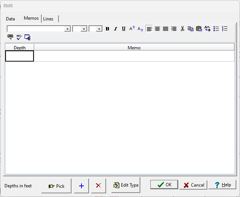240x197 pixels.
Task: Copy selected text
Action: tap(191, 29)
